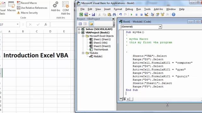Screen dimensions: 202x113
Task: Open the Tools menu in VBA editor
Action: 147,9
